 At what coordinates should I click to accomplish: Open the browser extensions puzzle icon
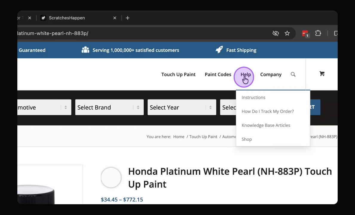[x=318, y=33]
